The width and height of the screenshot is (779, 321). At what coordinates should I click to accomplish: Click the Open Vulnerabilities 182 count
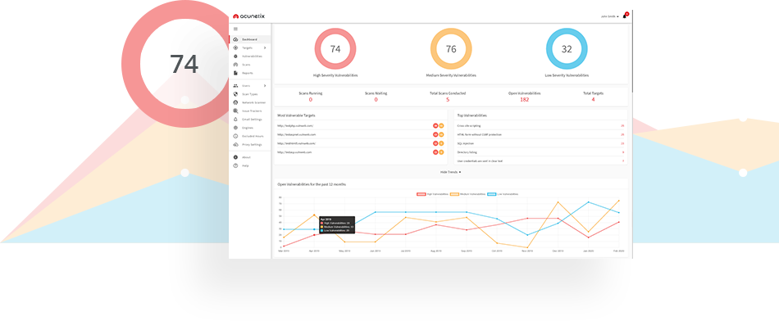coord(525,100)
